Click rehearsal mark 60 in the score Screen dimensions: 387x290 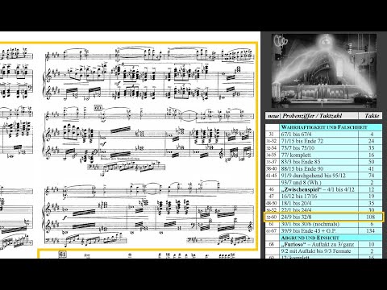pos(98,108)
